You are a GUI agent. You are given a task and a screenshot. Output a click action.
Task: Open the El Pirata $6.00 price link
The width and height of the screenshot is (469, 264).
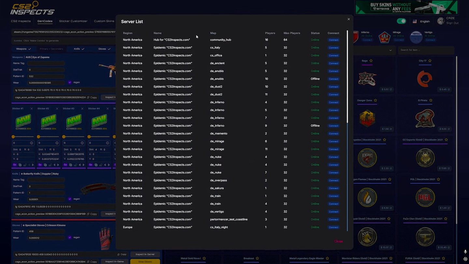tap(445, 129)
